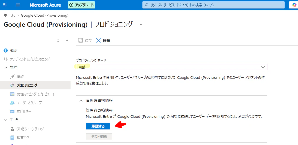Click the テスト接続 button
Screen dimensions: 298x145
[x=99, y=137]
